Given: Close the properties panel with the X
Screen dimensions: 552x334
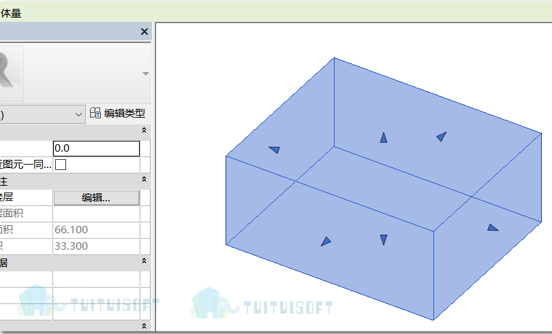Looking at the screenshot, I should pyautogui.click(x=144, y=32).
